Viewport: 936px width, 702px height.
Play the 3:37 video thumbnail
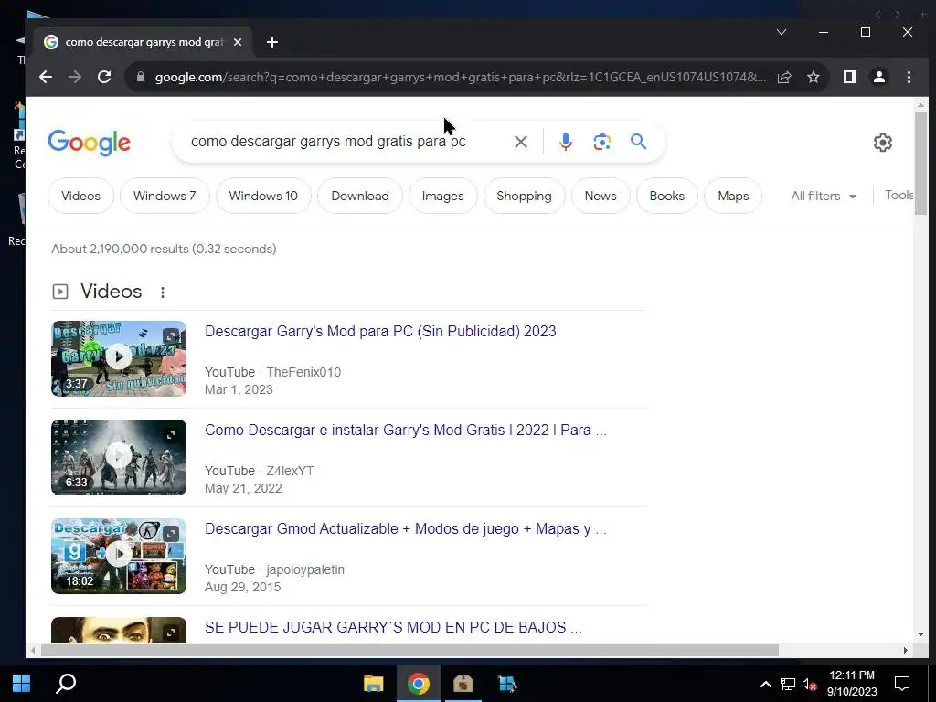pyautogui.click(x=119, y=358)
